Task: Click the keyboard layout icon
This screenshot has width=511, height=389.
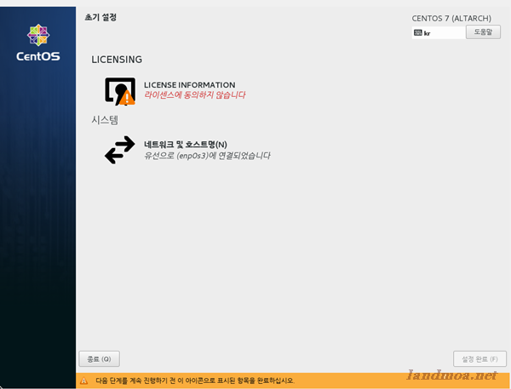Action: 418,32
